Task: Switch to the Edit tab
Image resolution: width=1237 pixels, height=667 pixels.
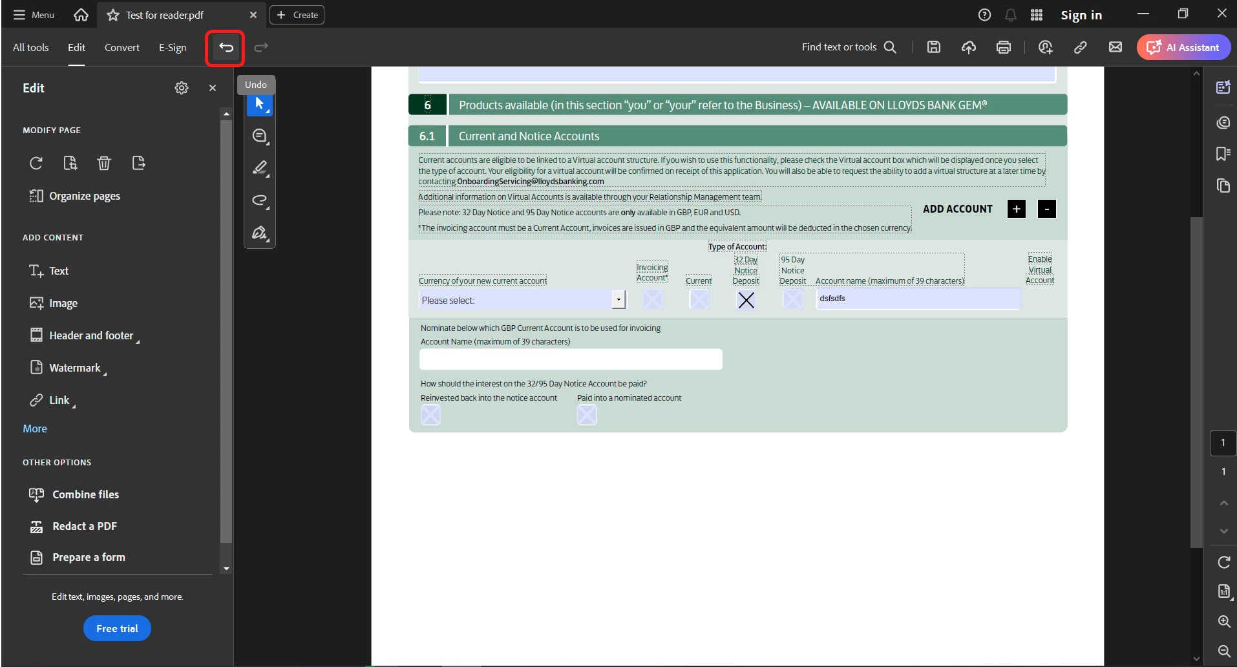Action: click(76, 47)
